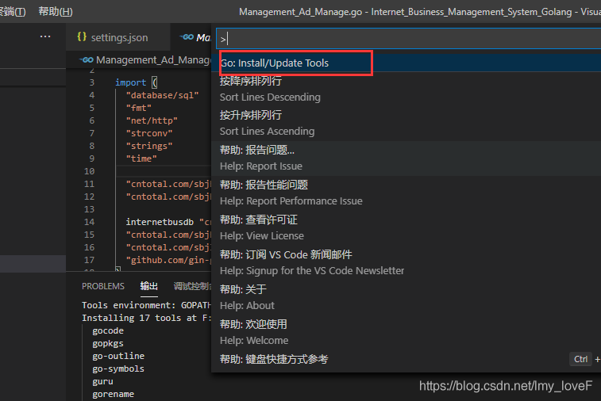Viewport: 601px width, 401px height.
Task: Click the Management_Ad_Manage breadcrumb file name
Action: click(153, 60)
